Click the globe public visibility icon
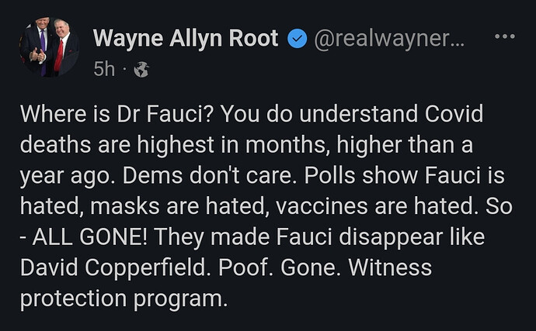The width and height of the screenshot is (536, 331). click(x=141, y=70)
